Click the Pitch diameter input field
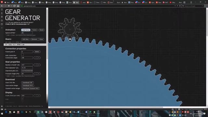The height and width of the screenshot is (117, 208). click(27, 68)
